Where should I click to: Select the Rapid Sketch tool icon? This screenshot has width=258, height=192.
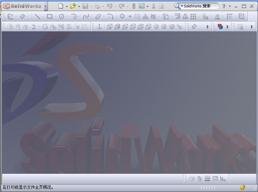click(241, 17)
